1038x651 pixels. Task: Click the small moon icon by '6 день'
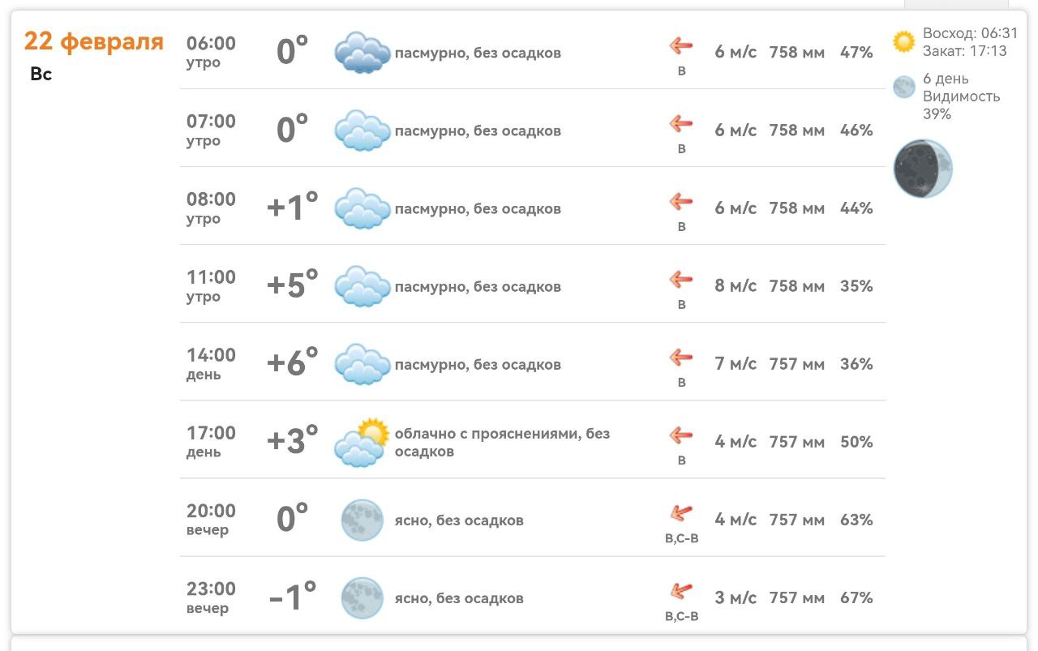[x=903, y=88]
